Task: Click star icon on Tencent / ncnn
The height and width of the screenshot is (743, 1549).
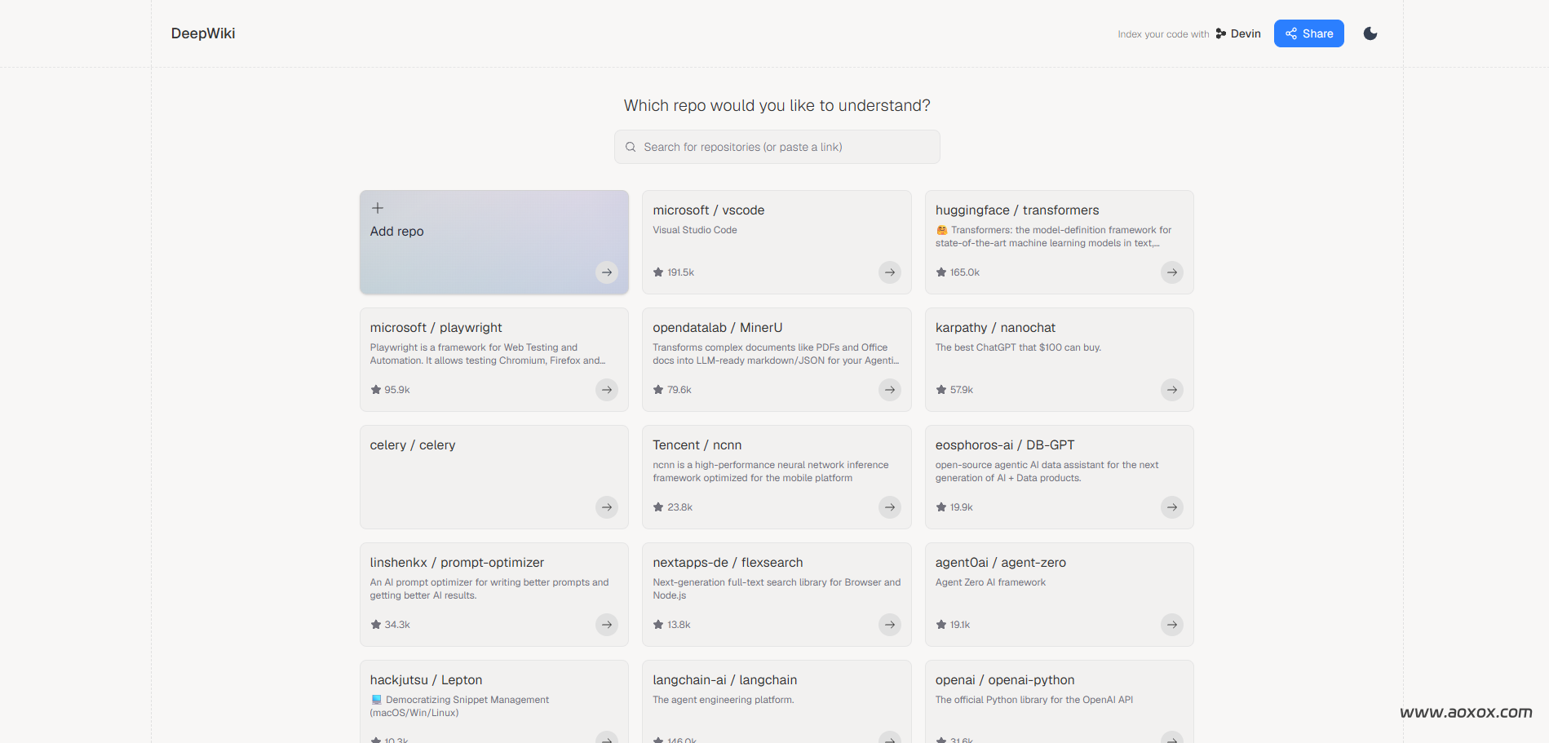Action: [658, 507]
